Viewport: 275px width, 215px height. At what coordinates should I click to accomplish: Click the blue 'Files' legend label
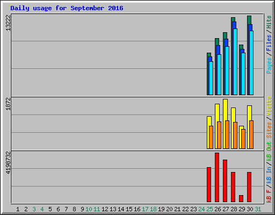[x=269, y=43]
